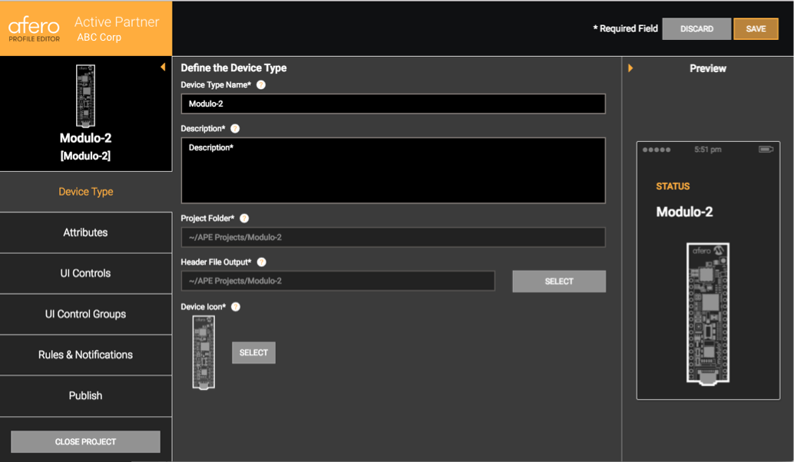Image resolution: width=794 pixels, height=462 pixels.
Task: Click the Project Folder path field
Action: point(393,237)
